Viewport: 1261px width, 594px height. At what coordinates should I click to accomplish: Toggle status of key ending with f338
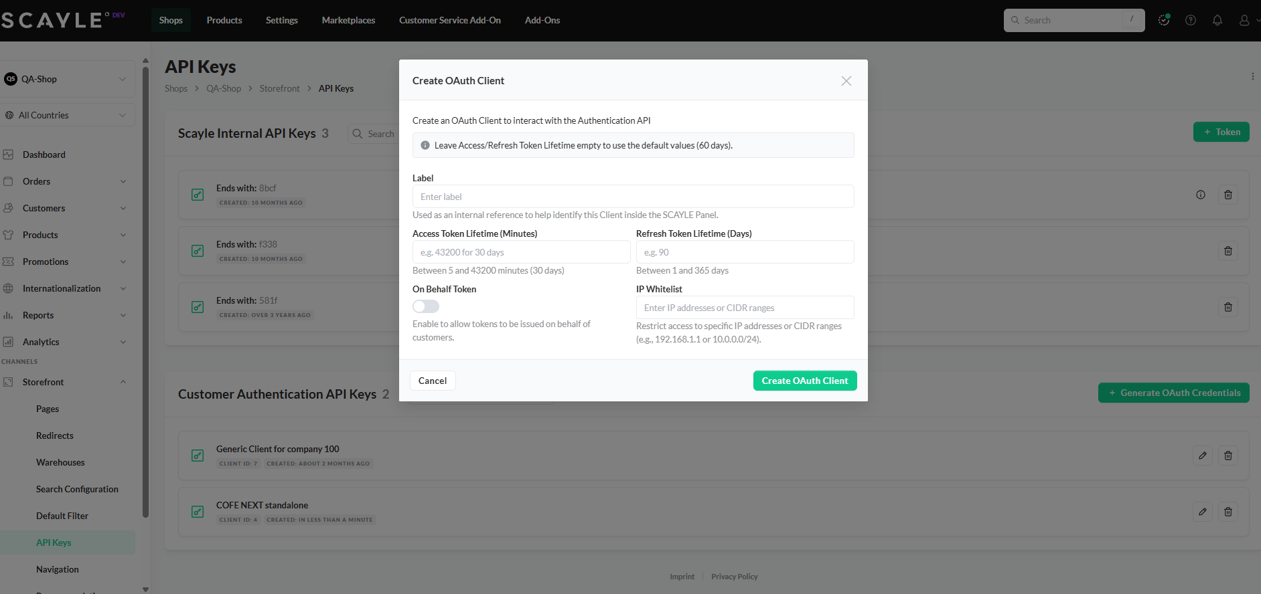click(198, 251)
